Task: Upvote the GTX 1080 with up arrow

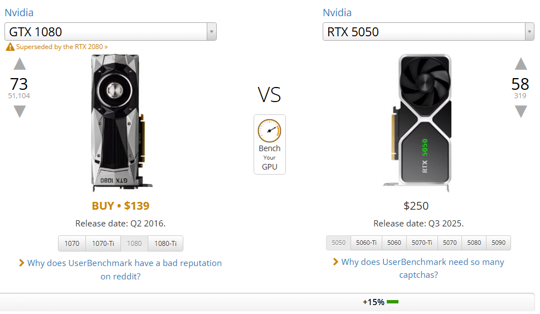Action: tap(20, 64)
